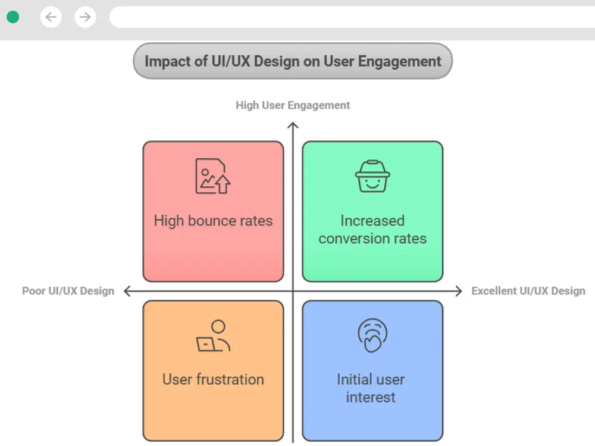Click the face-with-hand icon in blue card
Image resolution: width=595 pixels, height=446 pixels.
coord(372,335)
